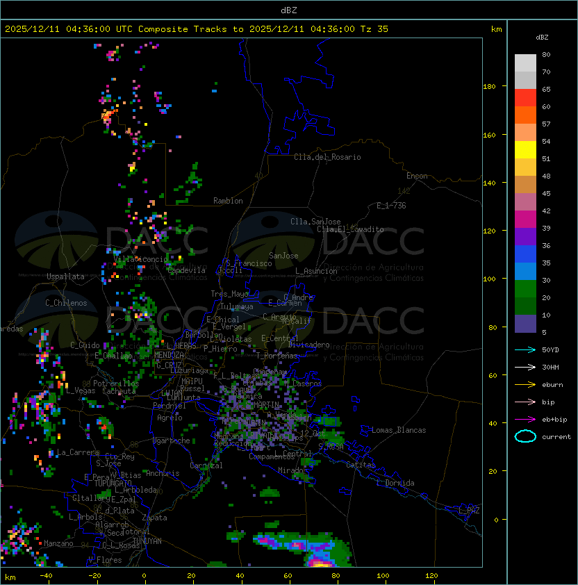This screenshot has width=578, height=585.
Task: Click the 'Tres_Mayo' map label
Action: 229,294
